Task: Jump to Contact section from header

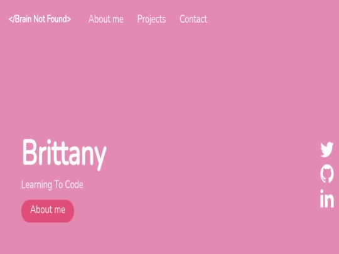Action: tap(193, 19)
